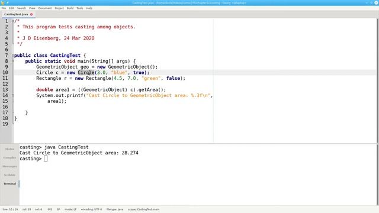Image resolution: width=379 pixels, height=213 pixels.
Task: Click the terminal prompt cursor
Action: [46, 159]
